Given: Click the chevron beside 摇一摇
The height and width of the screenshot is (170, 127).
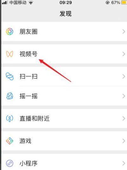Looking at the screenshot, I should click(124, 96).
